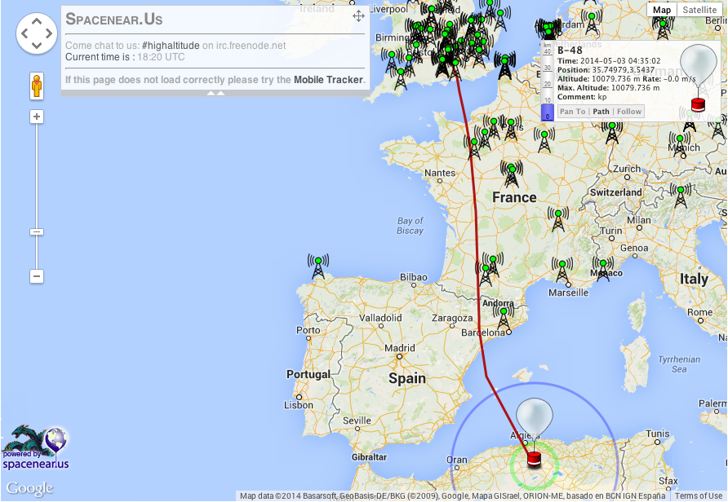Click the 18:20 UTC current time
Screen dimensions: 728x502
(161, 57)
